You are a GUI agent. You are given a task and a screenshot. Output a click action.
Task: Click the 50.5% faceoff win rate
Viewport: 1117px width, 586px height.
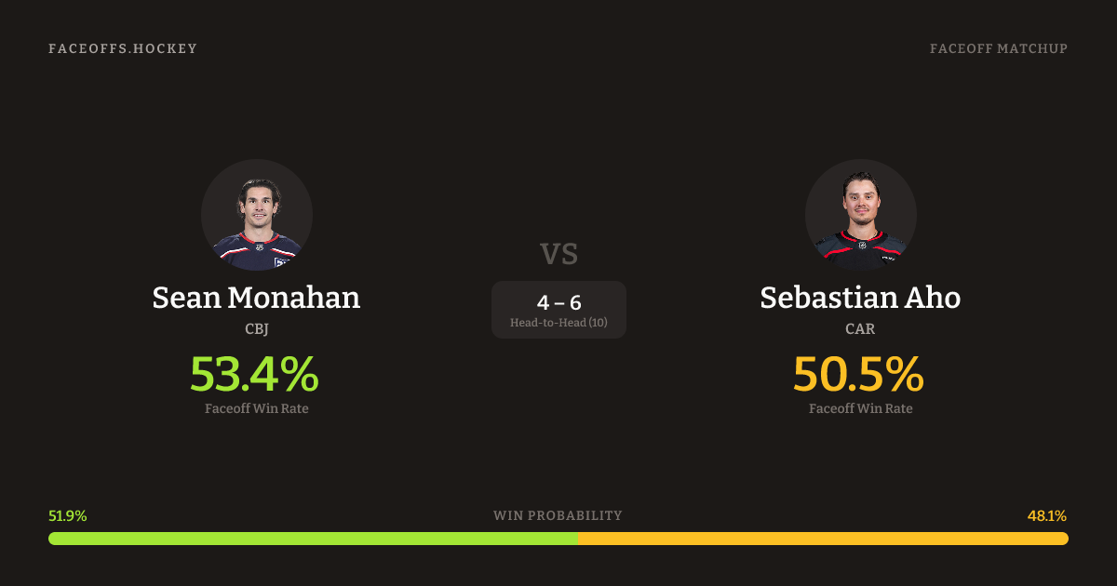pos(858,374)
